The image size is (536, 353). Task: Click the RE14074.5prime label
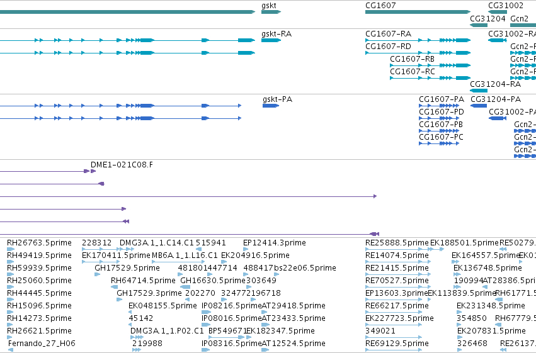click(x=397, y=255)
